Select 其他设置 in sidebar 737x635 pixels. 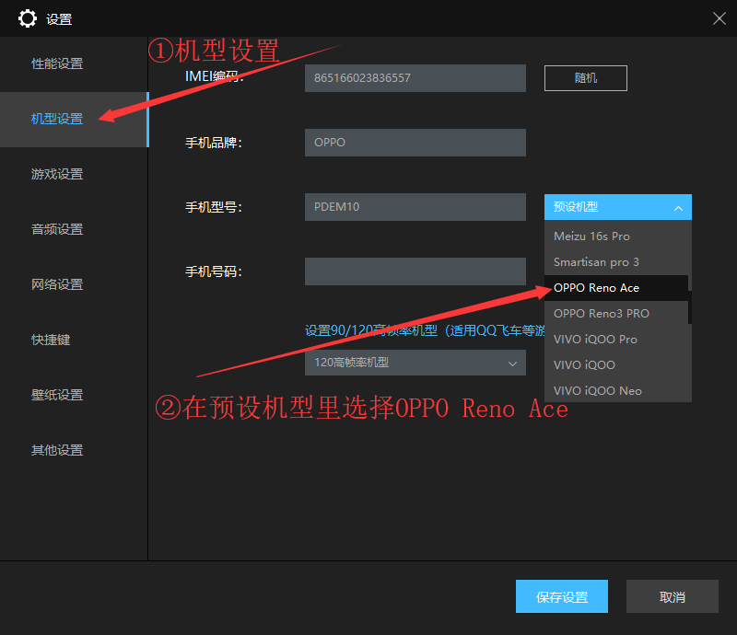tap(57, 450)
